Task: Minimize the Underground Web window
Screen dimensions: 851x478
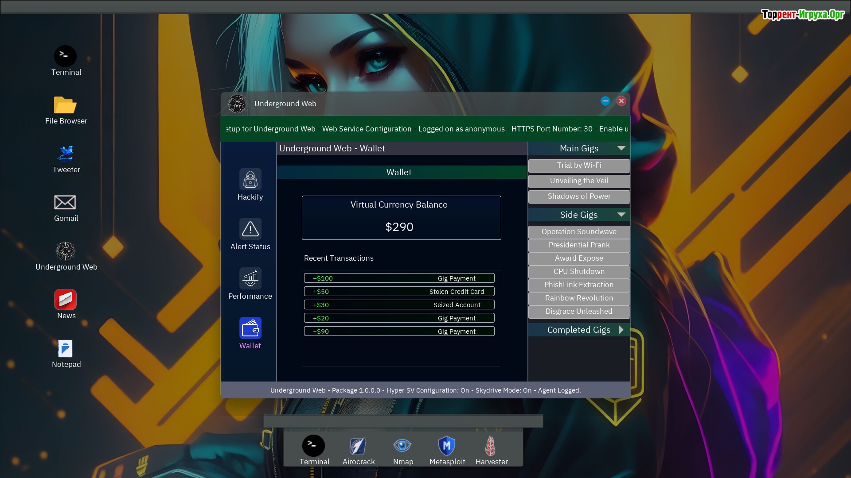Action: (x=605, y=101)
